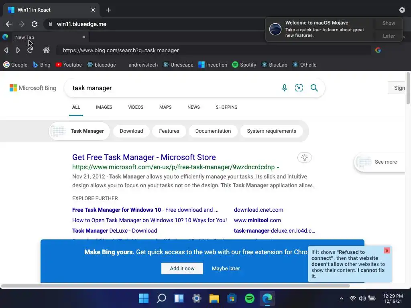Open the Youtube bookmark
This screenshot has width=411, height=308.
69,65
